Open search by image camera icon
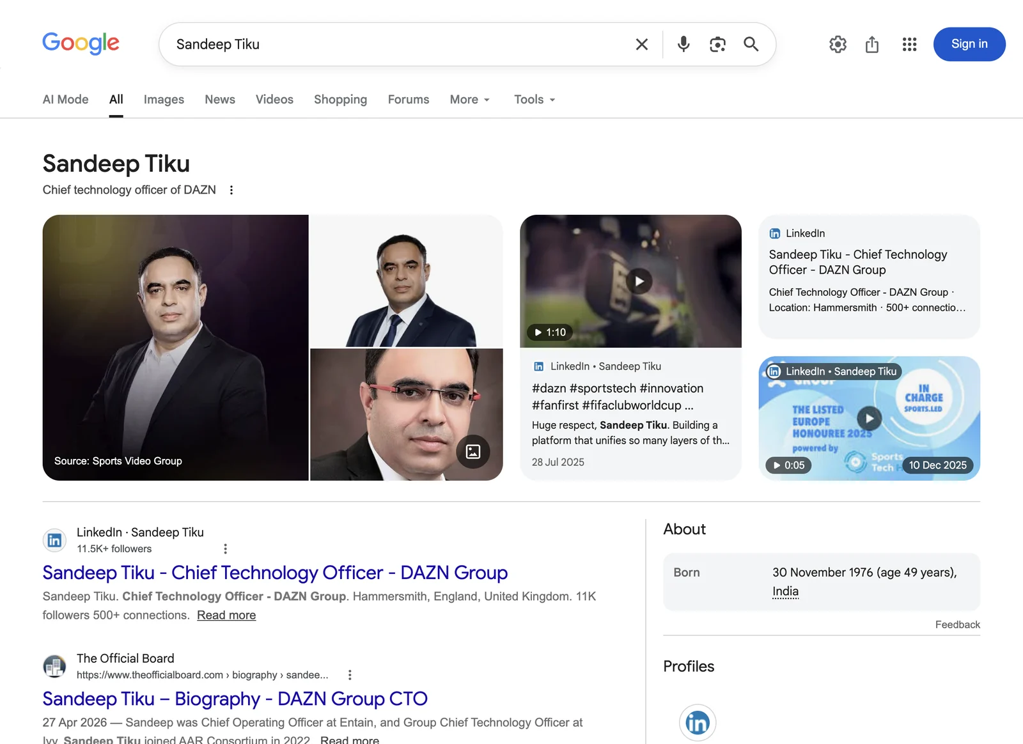This screenshot has height=744, width=1023. [717, 44]
